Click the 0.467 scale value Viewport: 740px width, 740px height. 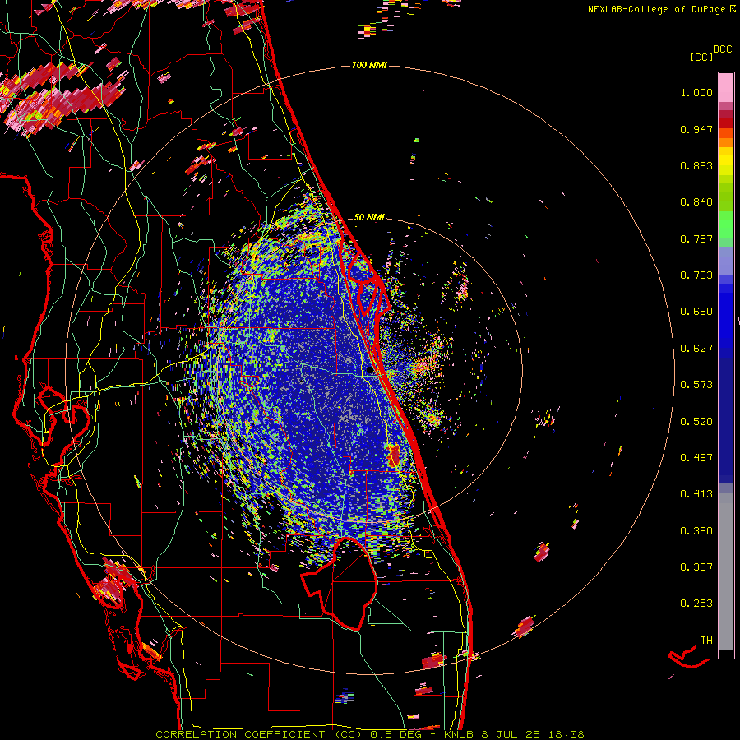point(696,458)
